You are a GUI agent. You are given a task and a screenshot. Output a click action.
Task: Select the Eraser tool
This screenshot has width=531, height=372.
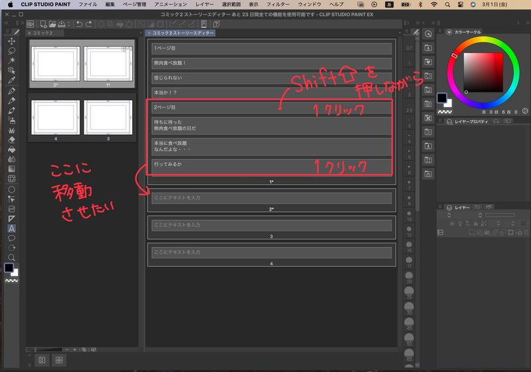pyautogui.click(x=11, y=139)
